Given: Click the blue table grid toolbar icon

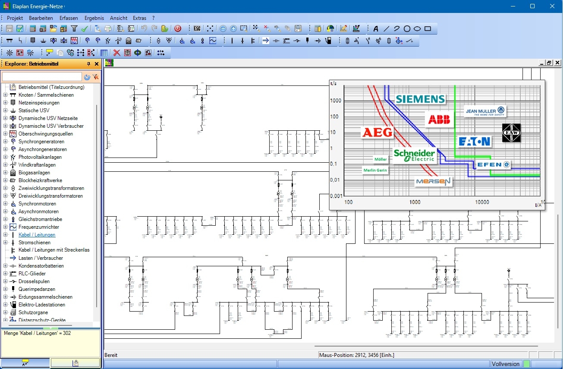Looking at the screenshot, I should point(104,53).
